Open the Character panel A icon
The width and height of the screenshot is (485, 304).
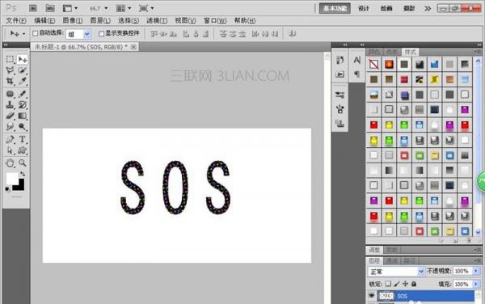click(357, 60)
